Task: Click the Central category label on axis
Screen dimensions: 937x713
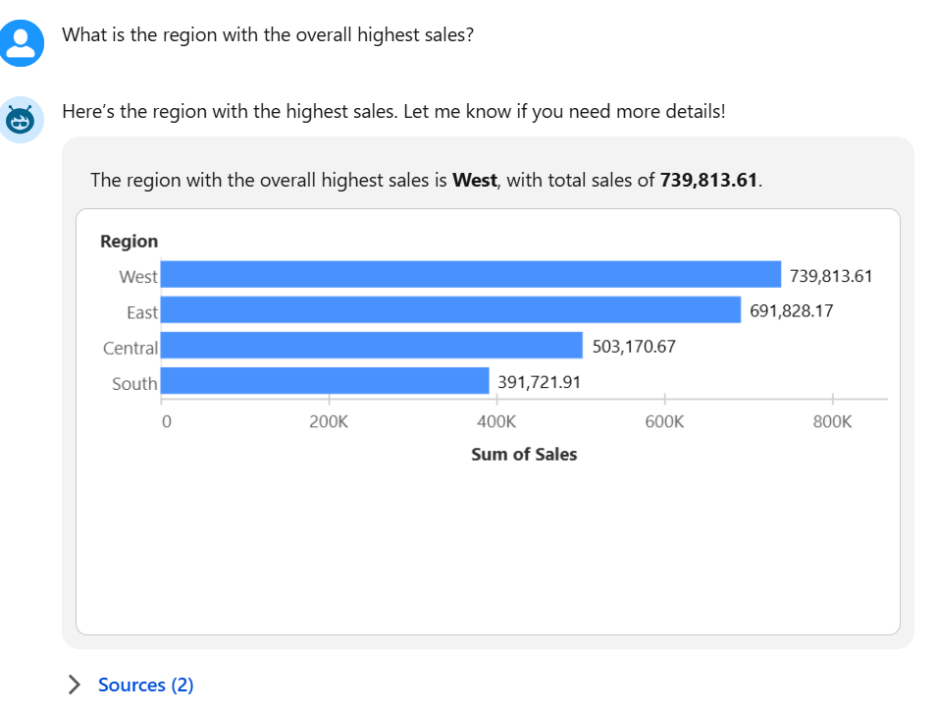Action: click(x=130, y=348)
